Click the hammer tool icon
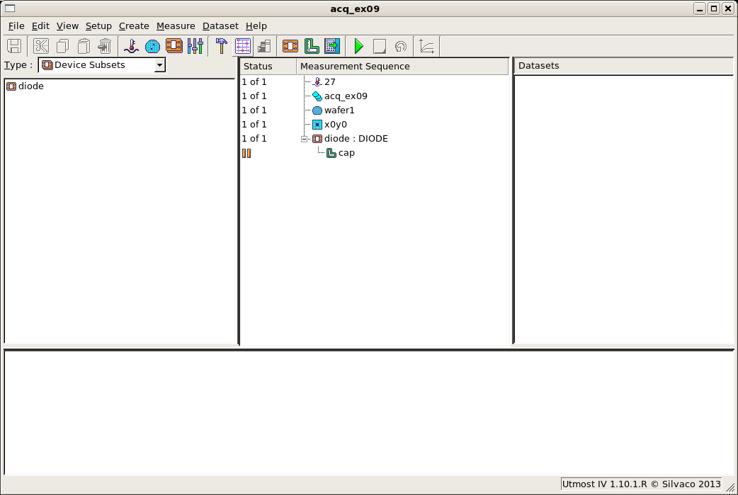The width and height of the screenshot is (738, 495). click(221, 46)
